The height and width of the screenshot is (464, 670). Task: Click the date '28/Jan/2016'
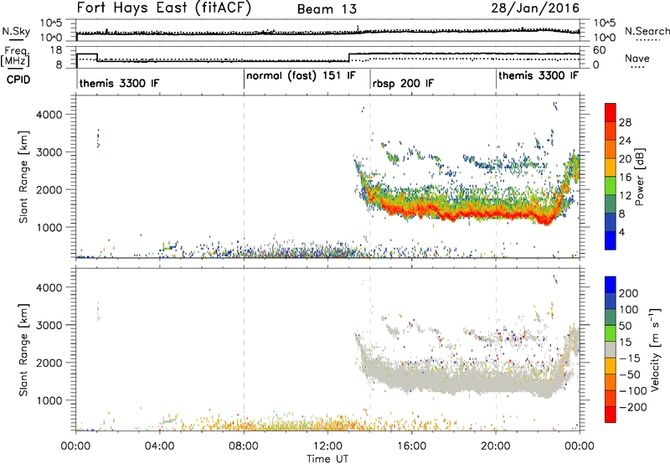coord(535,8)
